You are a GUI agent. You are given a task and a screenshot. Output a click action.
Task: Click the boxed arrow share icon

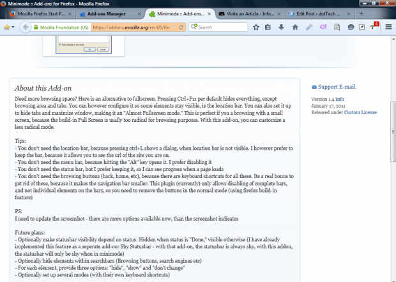[362, 27]
